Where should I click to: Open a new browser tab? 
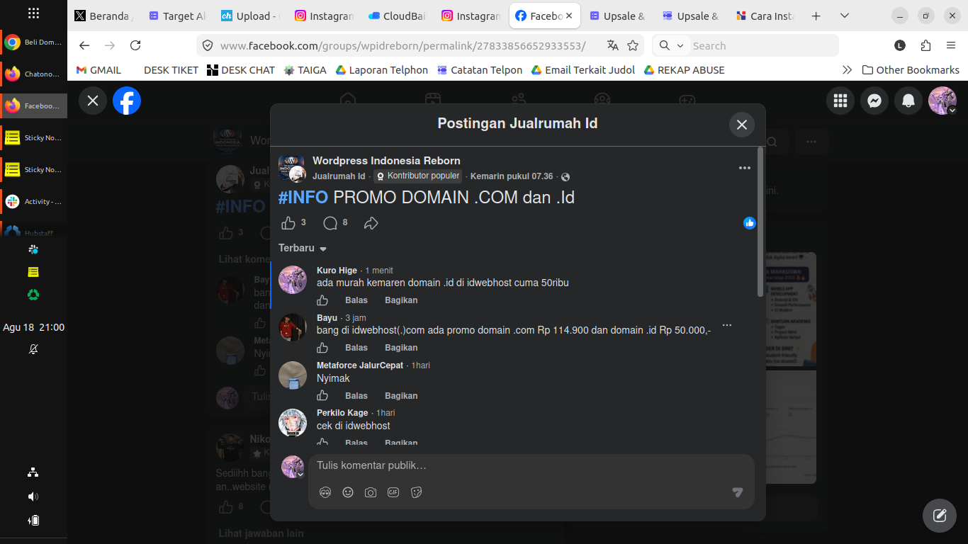pyautogui.click(x=816, y=16)
